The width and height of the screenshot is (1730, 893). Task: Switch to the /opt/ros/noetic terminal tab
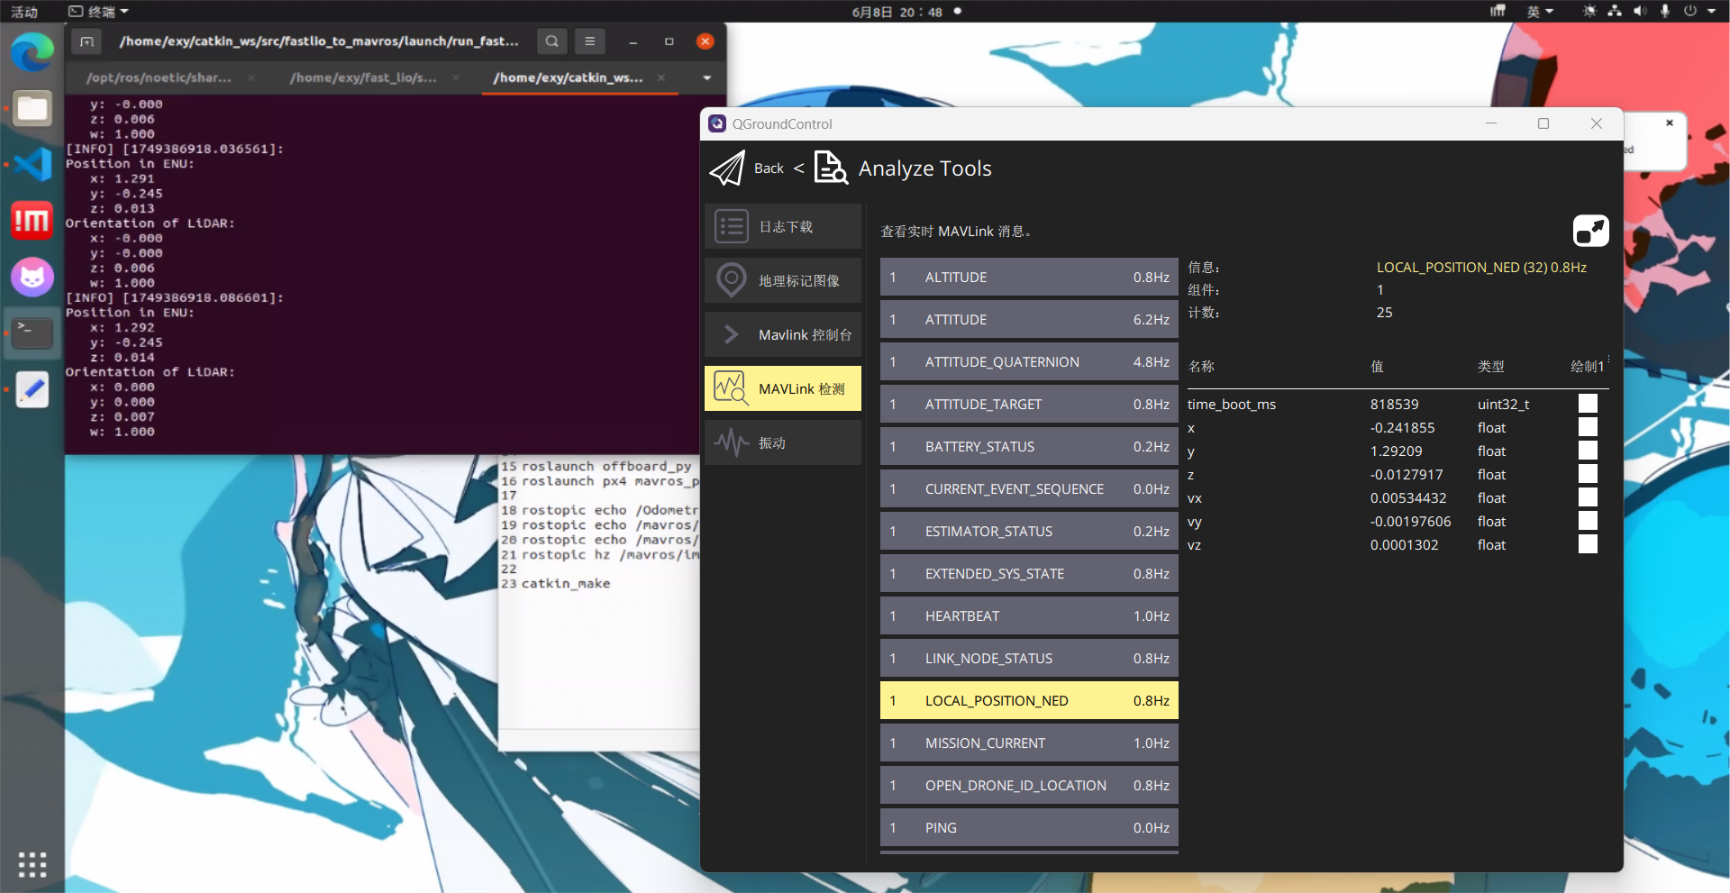pyautogui.click(x=159, y=78)
